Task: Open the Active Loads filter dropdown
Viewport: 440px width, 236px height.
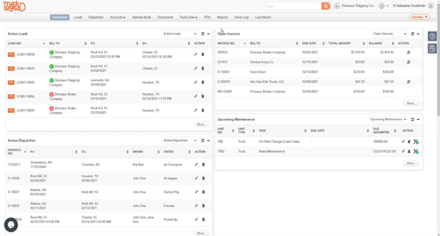Action: coord(180,34)
